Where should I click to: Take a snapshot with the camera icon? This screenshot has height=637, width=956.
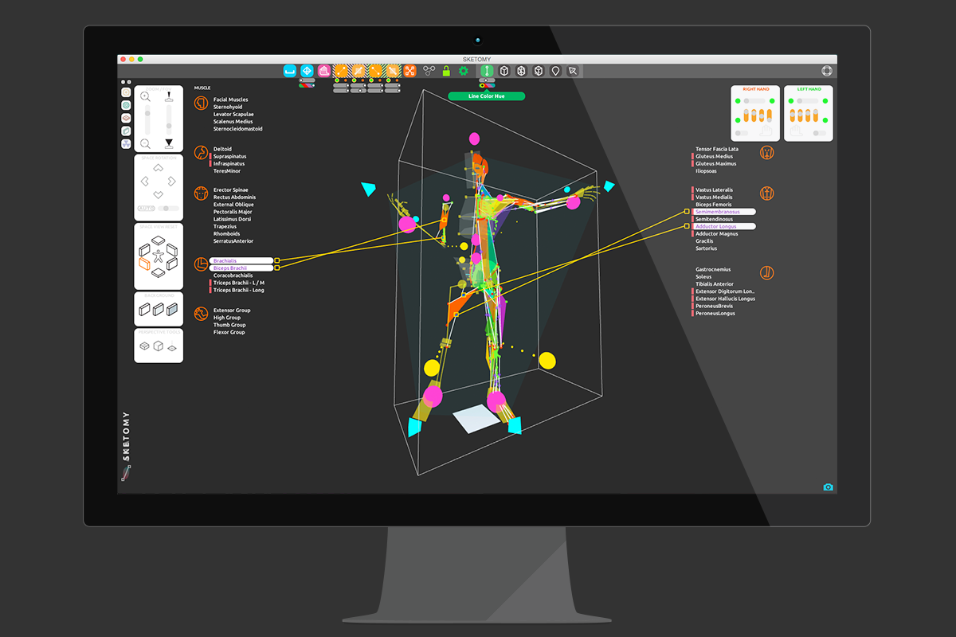tap(828, 487)
